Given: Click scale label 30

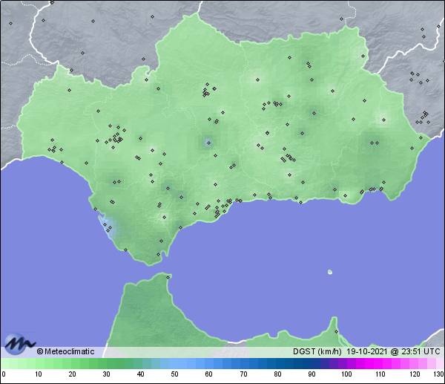Looking at the screenshot, I should point(106,374).
